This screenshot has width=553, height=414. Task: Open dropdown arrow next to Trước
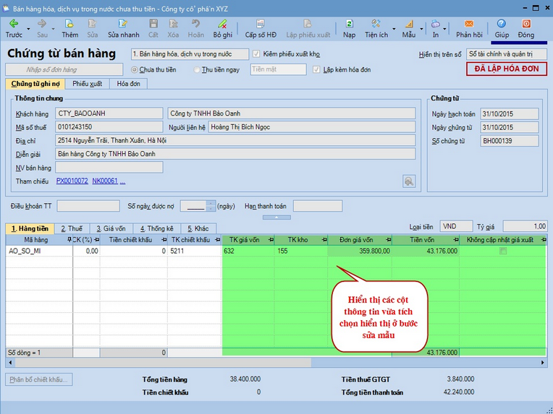click(28, 29)
